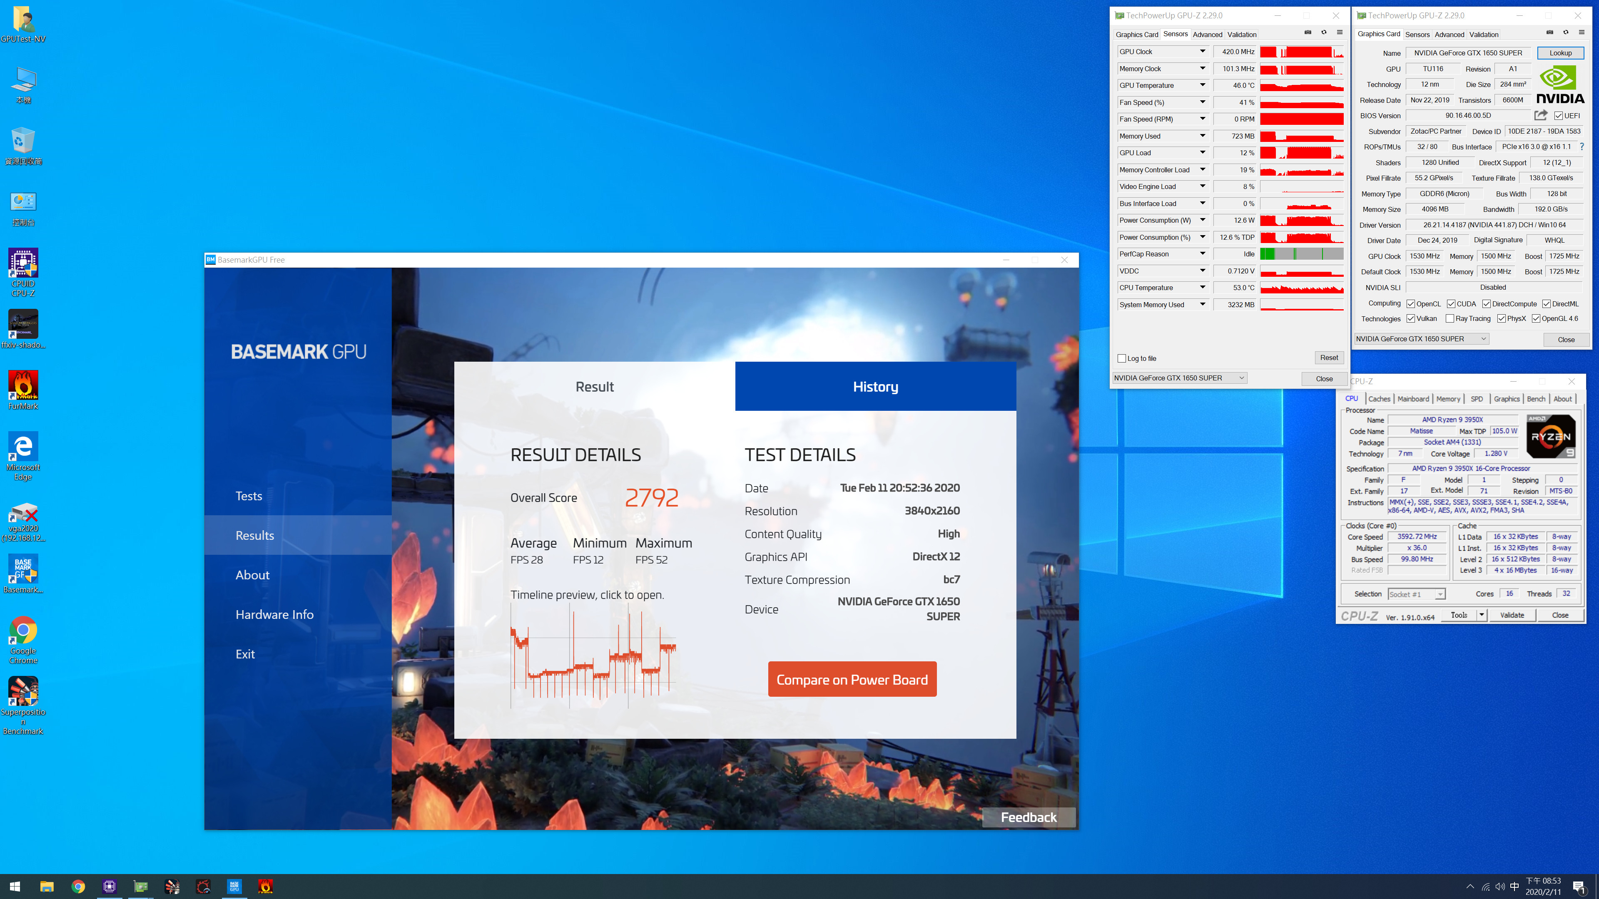Open the GPUTest-NV desktop folder
Screen dimensions: 1599x899
pos(23,25)
